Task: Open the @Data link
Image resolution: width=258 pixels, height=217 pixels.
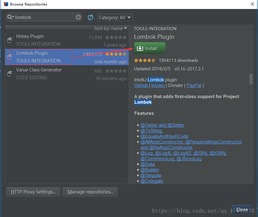Action: tap(148, 164)
